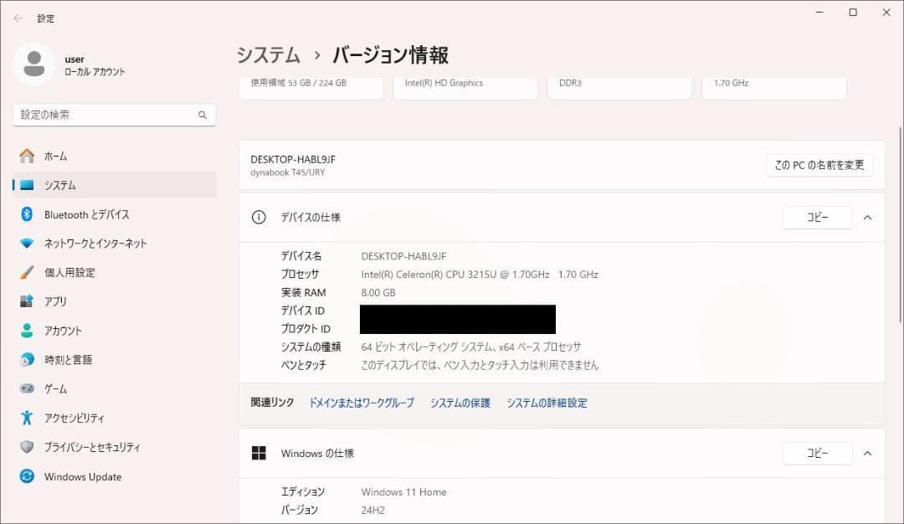Click the network diamond icon
The width and height of the screenshot is (904, 524).
pyautogui.click(x=27, y=244)
